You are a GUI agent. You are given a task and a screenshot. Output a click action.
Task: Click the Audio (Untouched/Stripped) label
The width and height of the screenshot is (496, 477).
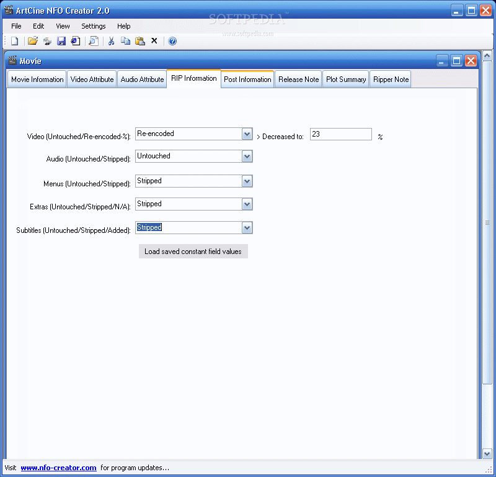coord(88,159)
